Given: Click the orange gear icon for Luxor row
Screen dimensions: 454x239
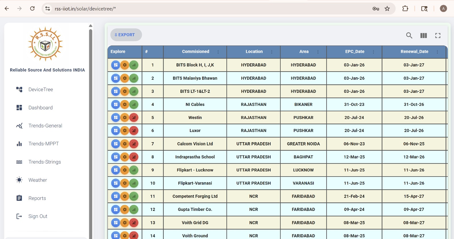Looking at the screenshot, I should (125, 131).
